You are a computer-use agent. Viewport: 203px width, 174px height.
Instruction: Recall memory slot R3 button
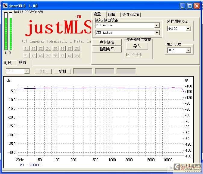[41, 56]
